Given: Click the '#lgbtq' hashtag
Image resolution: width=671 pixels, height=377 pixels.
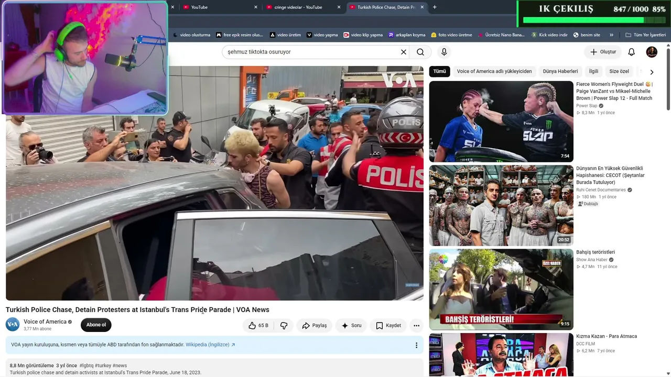Looking at the screenshot, I should click(x=86, y=365).
